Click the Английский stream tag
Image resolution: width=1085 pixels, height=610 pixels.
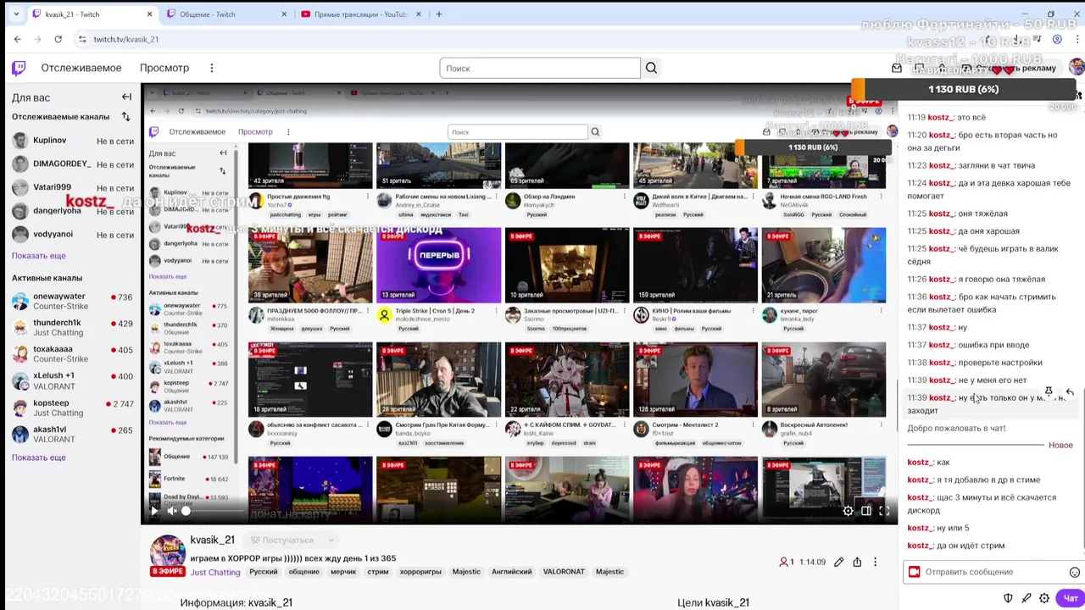[x=512, y=572]
